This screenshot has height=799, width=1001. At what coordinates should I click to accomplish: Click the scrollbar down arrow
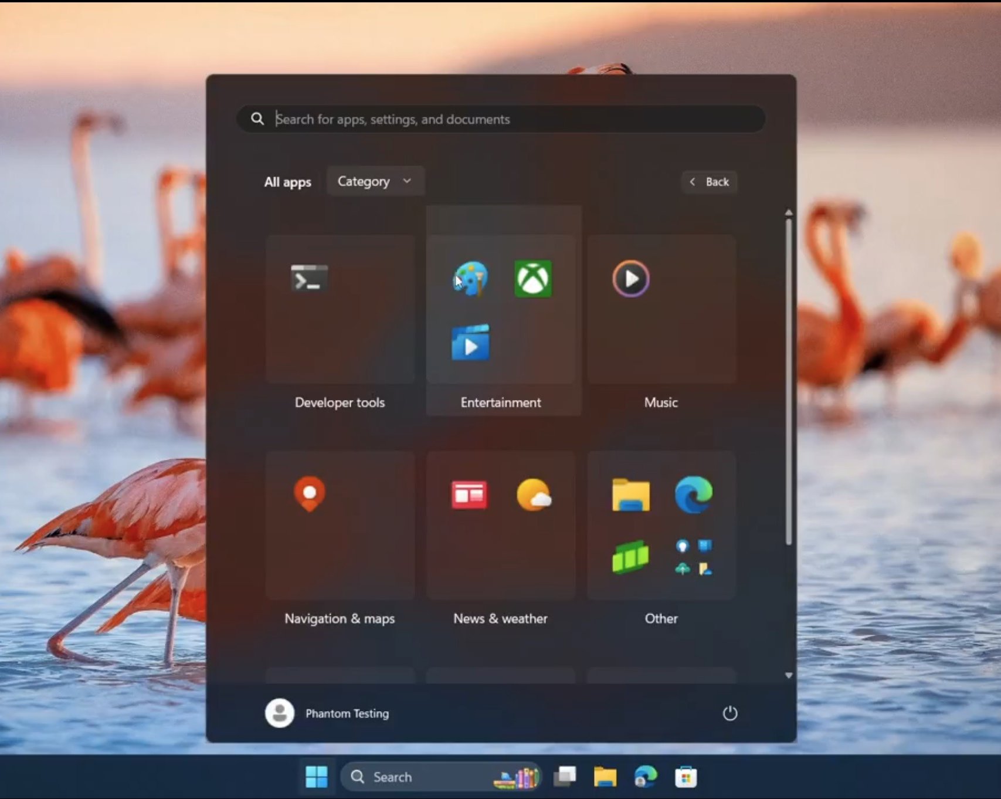pos(789,675)
